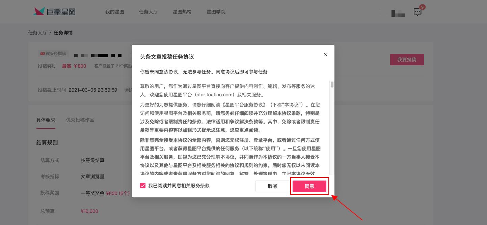The image size is (487, 225).
Task: Open the message notification icon
Action: click(417, 11)
